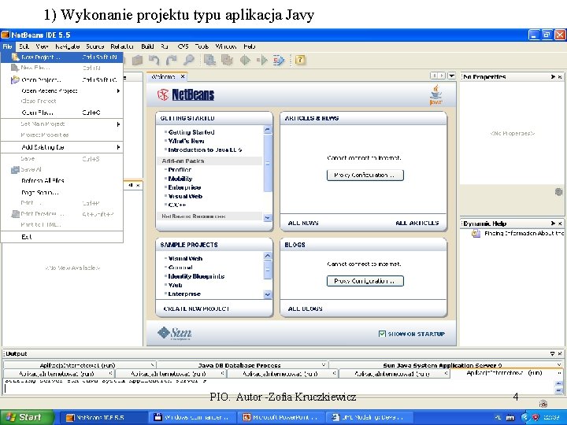Click ALL BLOGS link
Screen dimensions: 567x425
pos(305,309)
